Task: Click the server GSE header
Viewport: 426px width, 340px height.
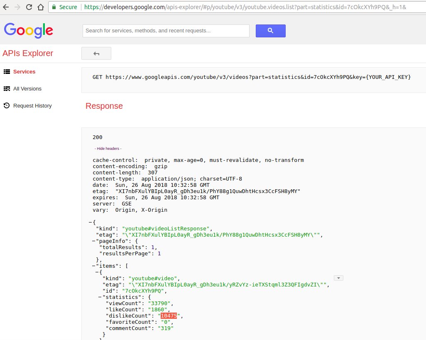Action: [x=112, y=204]
